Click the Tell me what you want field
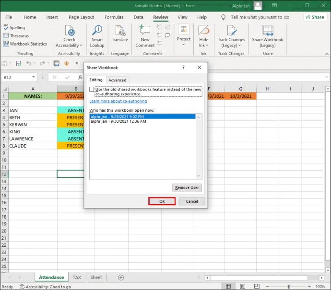331x290 pixels. pos(260,17)
